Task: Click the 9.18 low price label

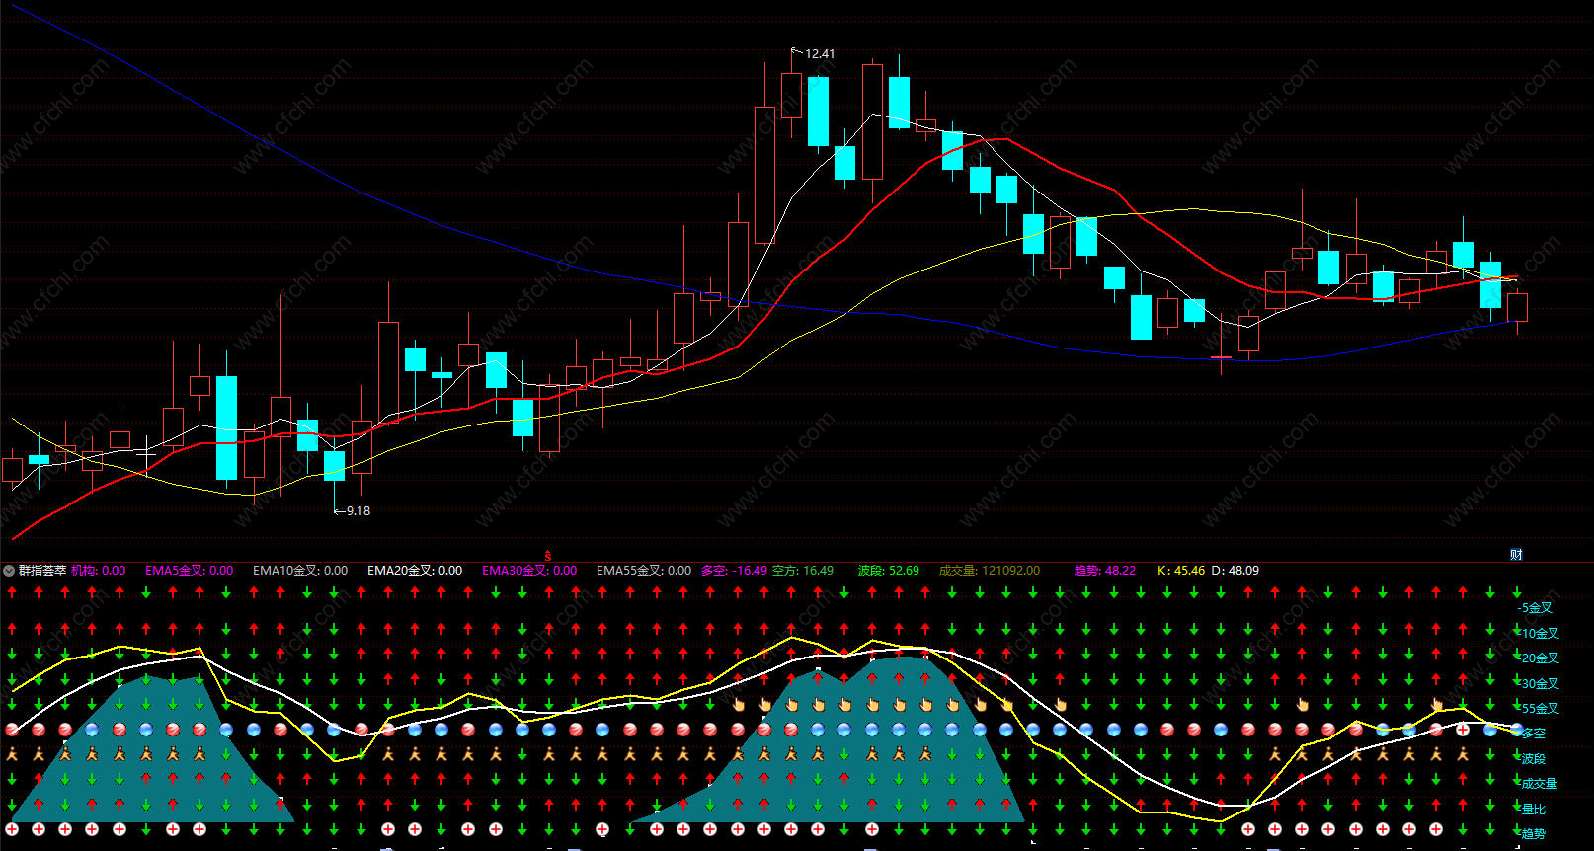Action: coord(359,511)
